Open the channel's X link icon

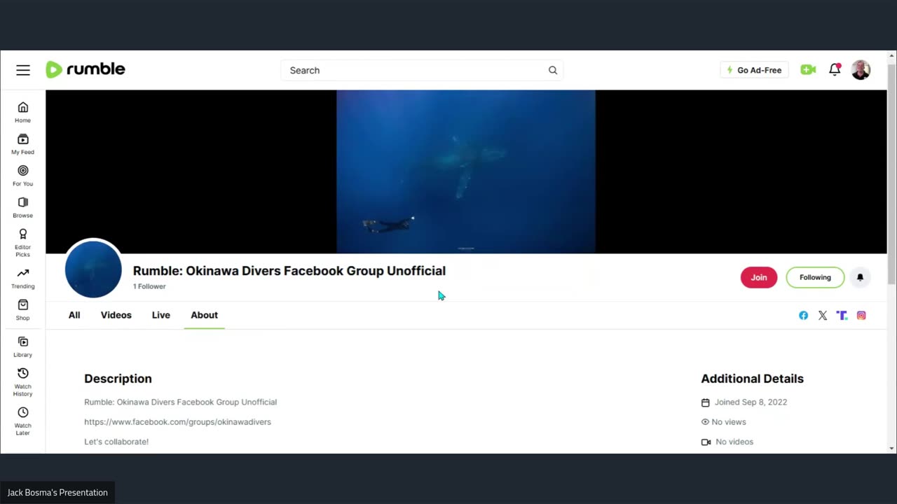point(823,316)
